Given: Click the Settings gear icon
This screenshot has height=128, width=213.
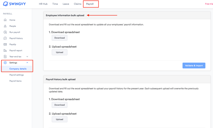Looking at the screenshot, I should [5, 63].
